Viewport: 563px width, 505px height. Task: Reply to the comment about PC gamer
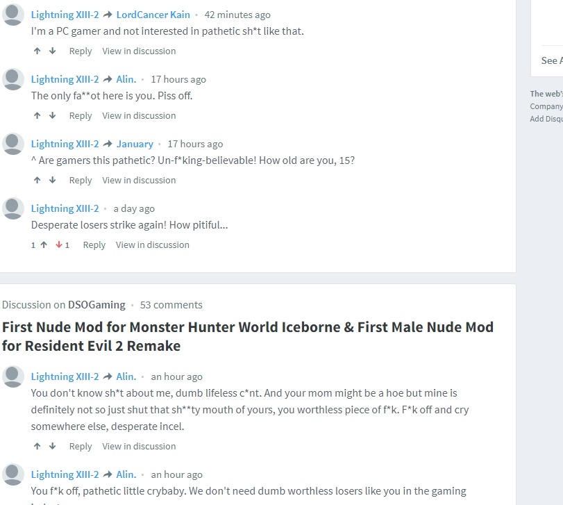81,51
